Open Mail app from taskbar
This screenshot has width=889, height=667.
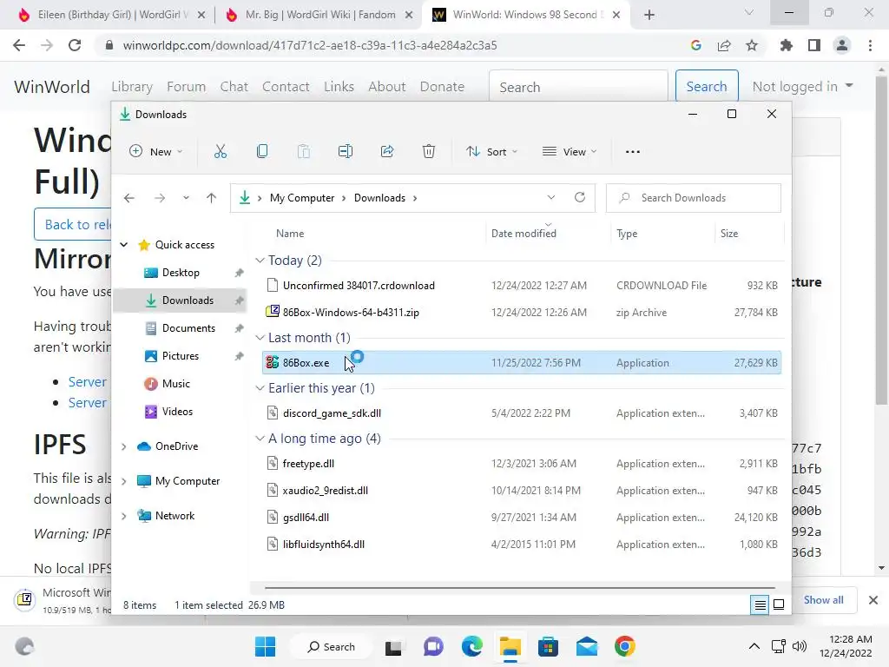coord(587,646)
